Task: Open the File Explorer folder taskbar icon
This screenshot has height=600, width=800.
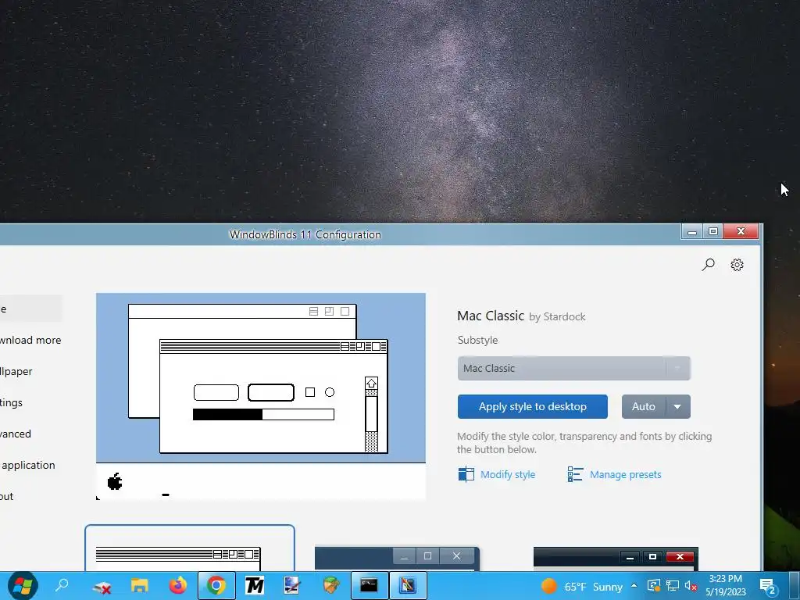Action: click(x=139, y=585)
